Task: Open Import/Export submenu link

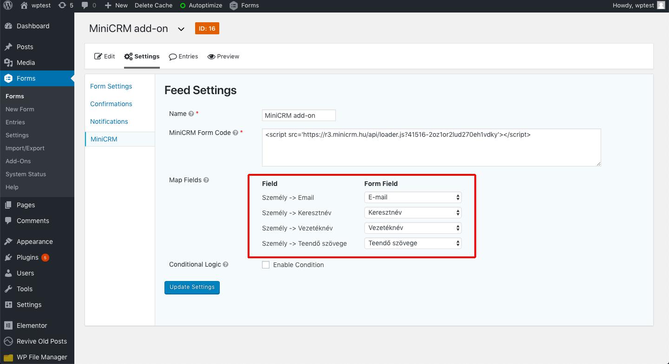Action: tap(25, 148)
